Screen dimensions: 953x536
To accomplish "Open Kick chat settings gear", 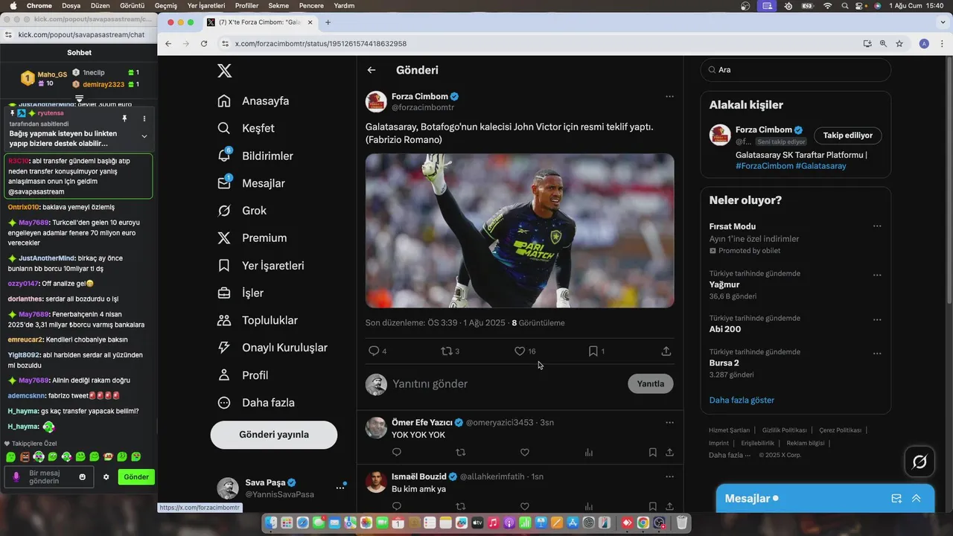I will (x=106, y=477).
